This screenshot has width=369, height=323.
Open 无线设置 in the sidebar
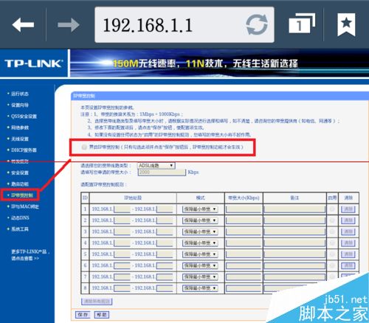(x=20, y=139)
